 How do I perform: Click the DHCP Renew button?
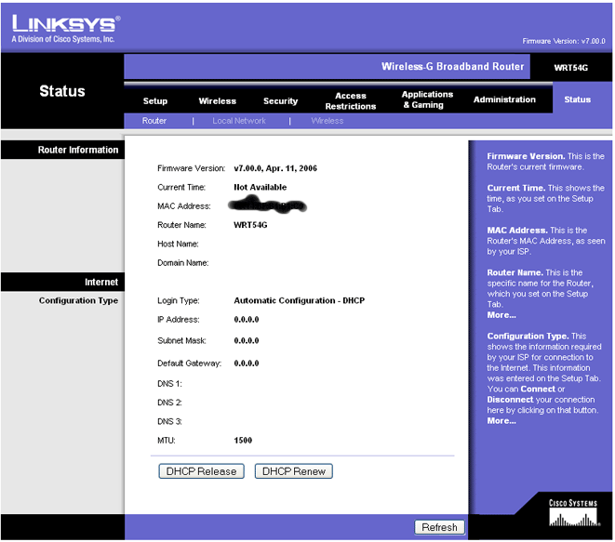click(x=294, y=471)
